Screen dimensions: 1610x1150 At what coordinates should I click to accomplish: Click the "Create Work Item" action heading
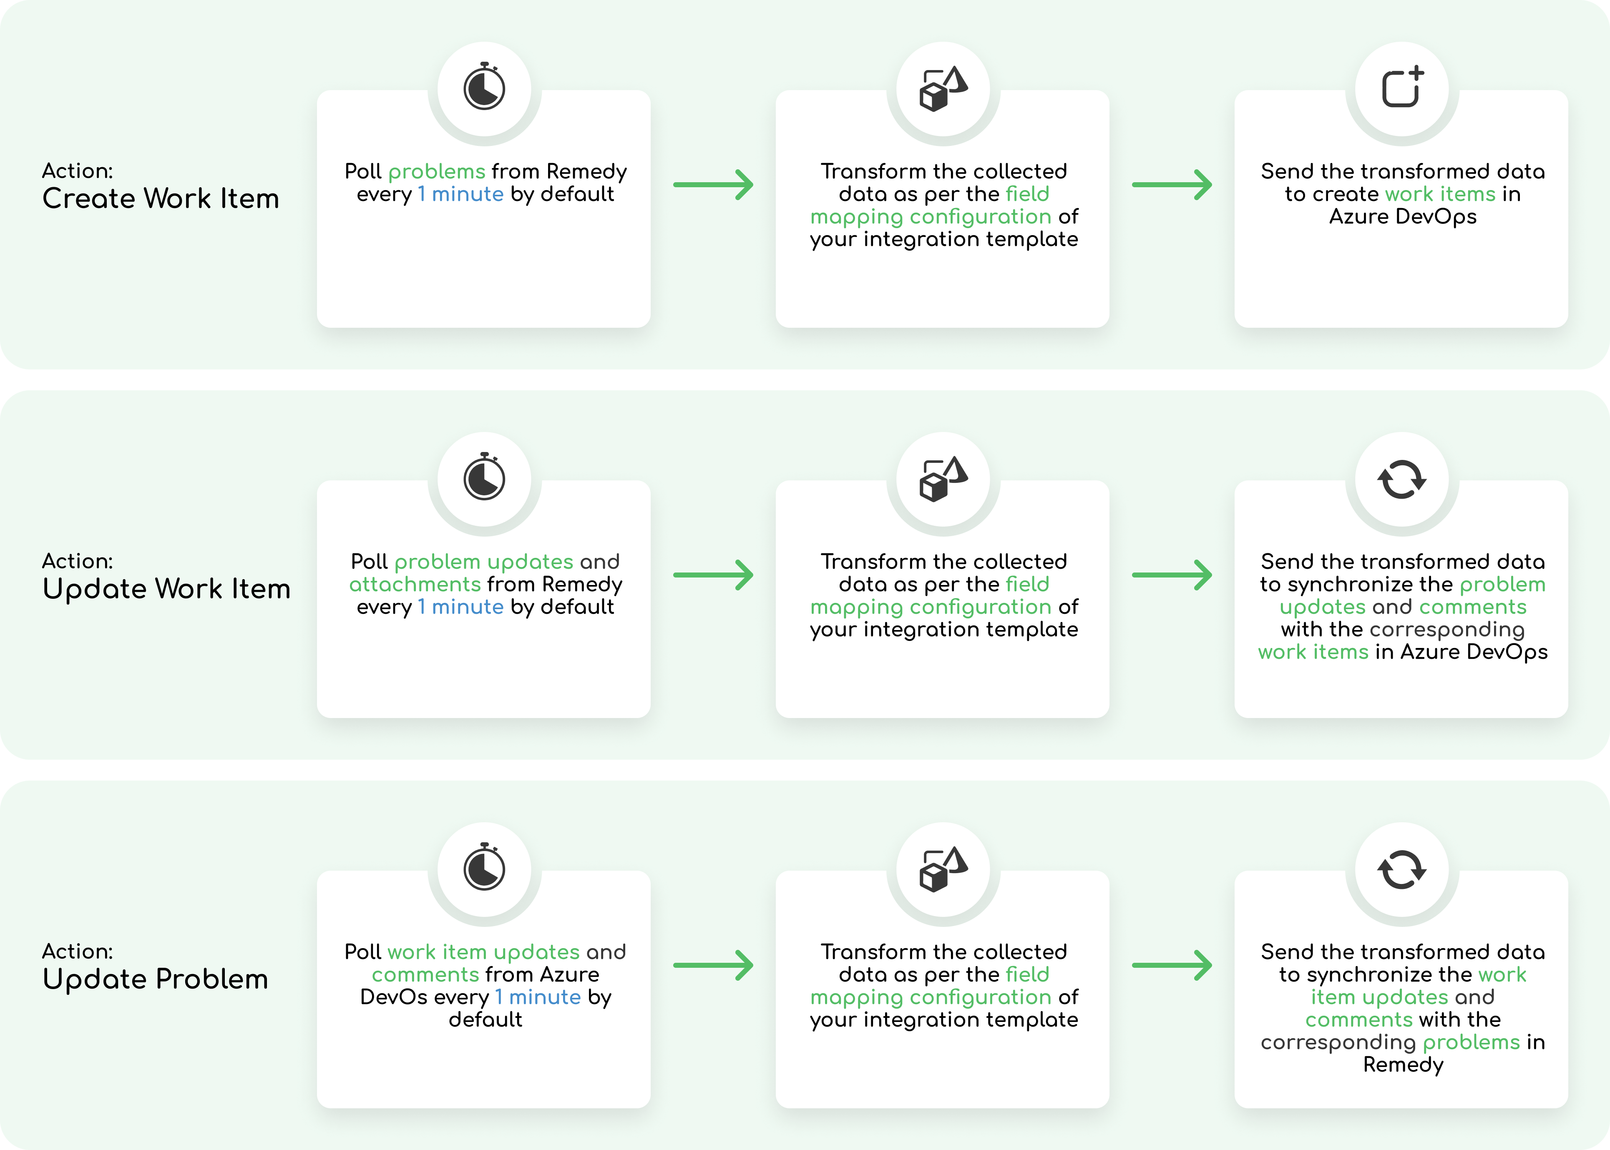point(161,199)
